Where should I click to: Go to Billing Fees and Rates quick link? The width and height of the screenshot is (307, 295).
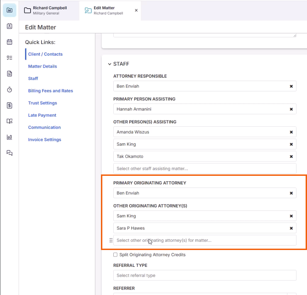coord(50,91)
